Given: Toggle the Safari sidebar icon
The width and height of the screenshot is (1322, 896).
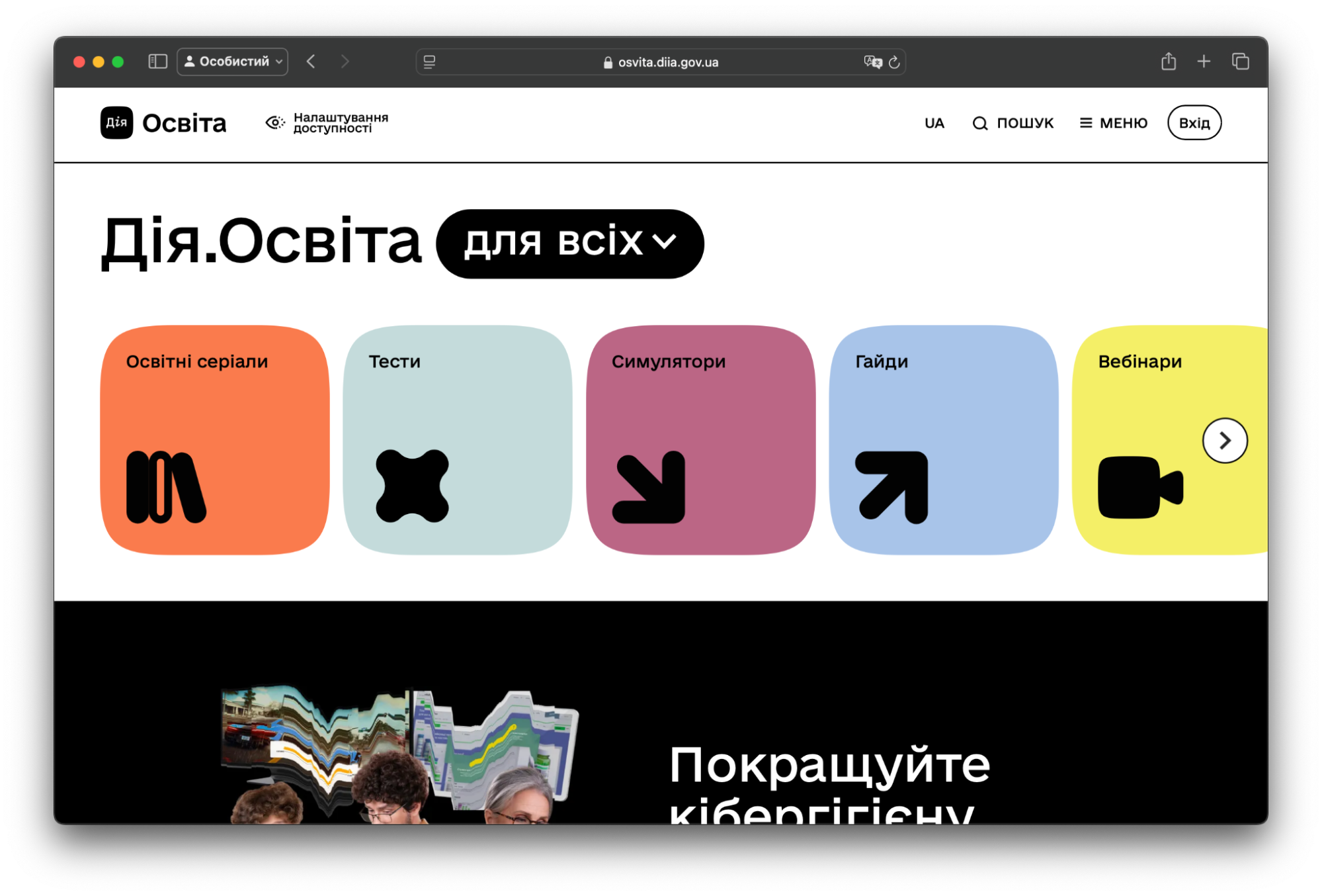Looking at the screenshot, I should pyautogui.click(x=157, y=62).
